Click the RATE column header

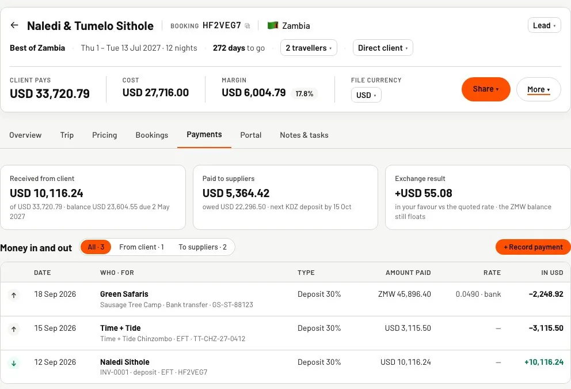(x=492, y=273)
